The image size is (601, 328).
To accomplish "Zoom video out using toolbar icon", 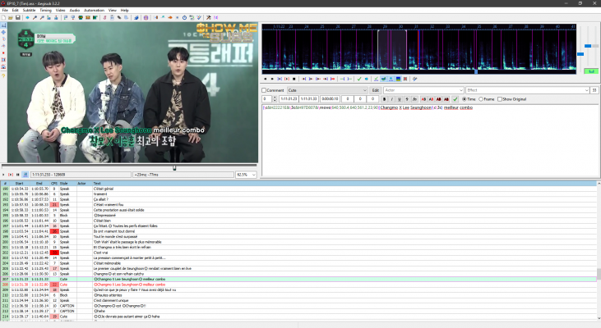I will coord(42,17).
